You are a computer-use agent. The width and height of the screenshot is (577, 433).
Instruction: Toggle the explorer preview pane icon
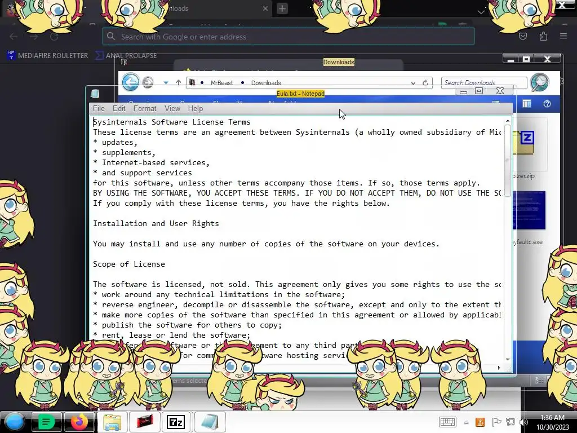pos(527,104)
